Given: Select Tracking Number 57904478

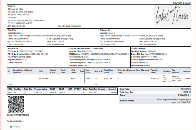Looking at the screenshot, I should click(144, 51).
